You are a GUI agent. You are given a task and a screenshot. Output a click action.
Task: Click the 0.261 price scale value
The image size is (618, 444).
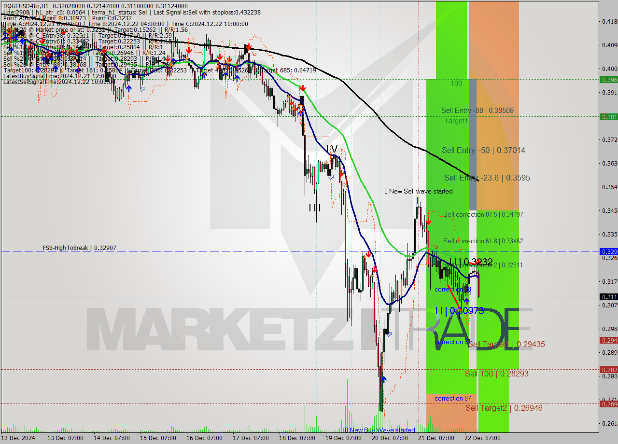tap(609, 423)
